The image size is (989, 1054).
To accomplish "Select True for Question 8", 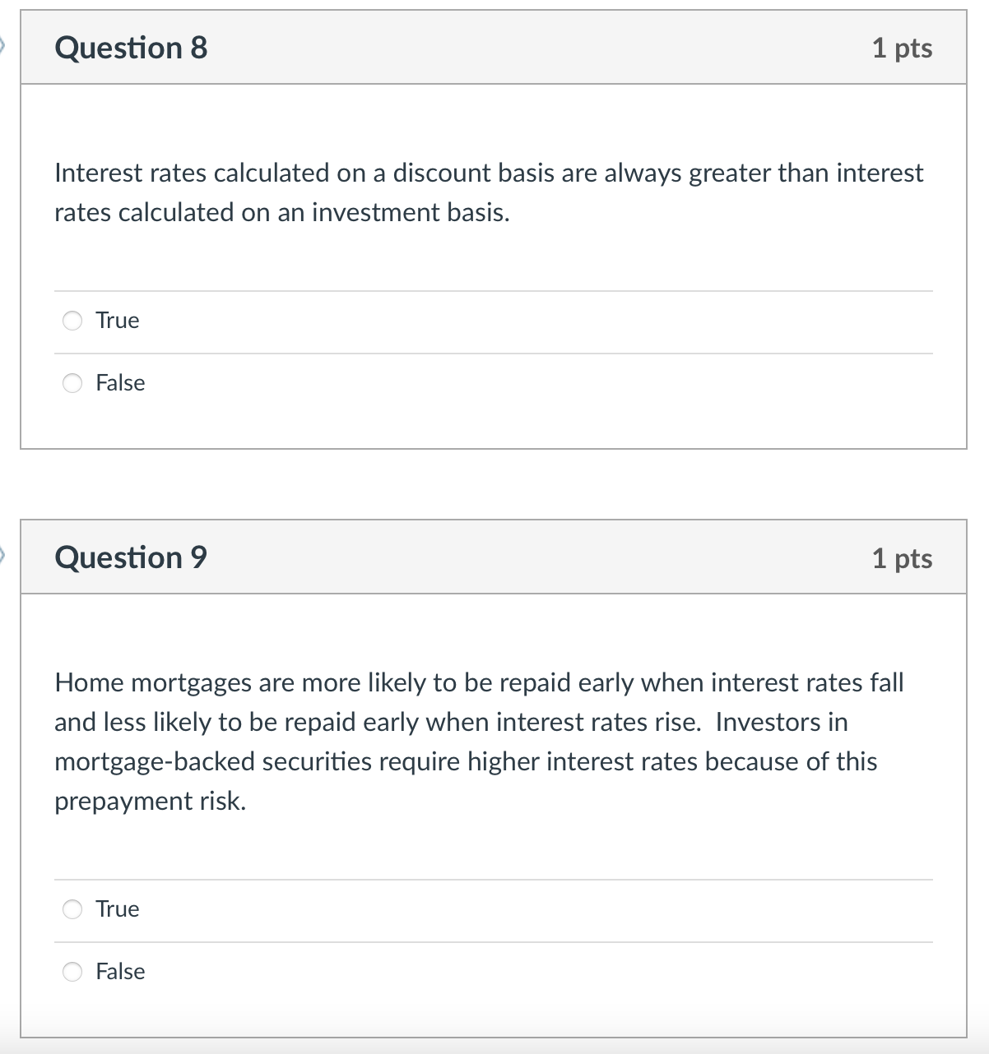I will pos(73,321).
